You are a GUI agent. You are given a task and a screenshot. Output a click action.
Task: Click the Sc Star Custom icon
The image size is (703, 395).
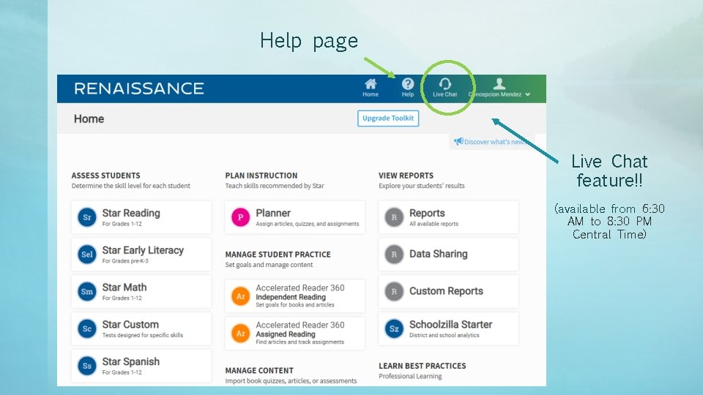click(x=87, y=328)
